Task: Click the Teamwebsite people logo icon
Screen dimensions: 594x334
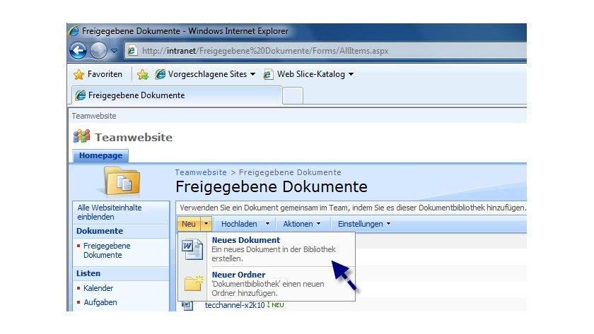Action: click(x=81, y=136)
